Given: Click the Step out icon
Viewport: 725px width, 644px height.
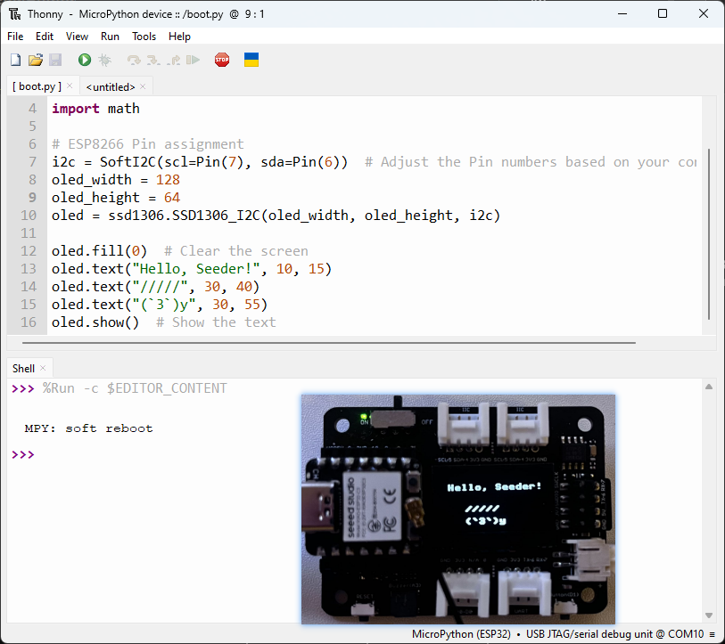Looking at the screenshot, I should point(173,60).
